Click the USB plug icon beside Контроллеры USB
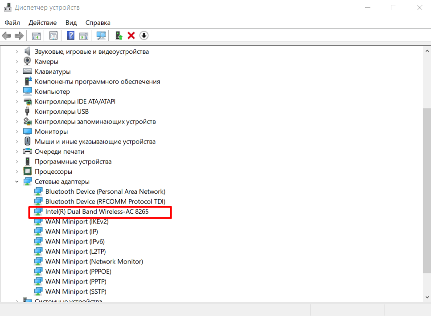 pyautogui.click(x=27, y=111)
